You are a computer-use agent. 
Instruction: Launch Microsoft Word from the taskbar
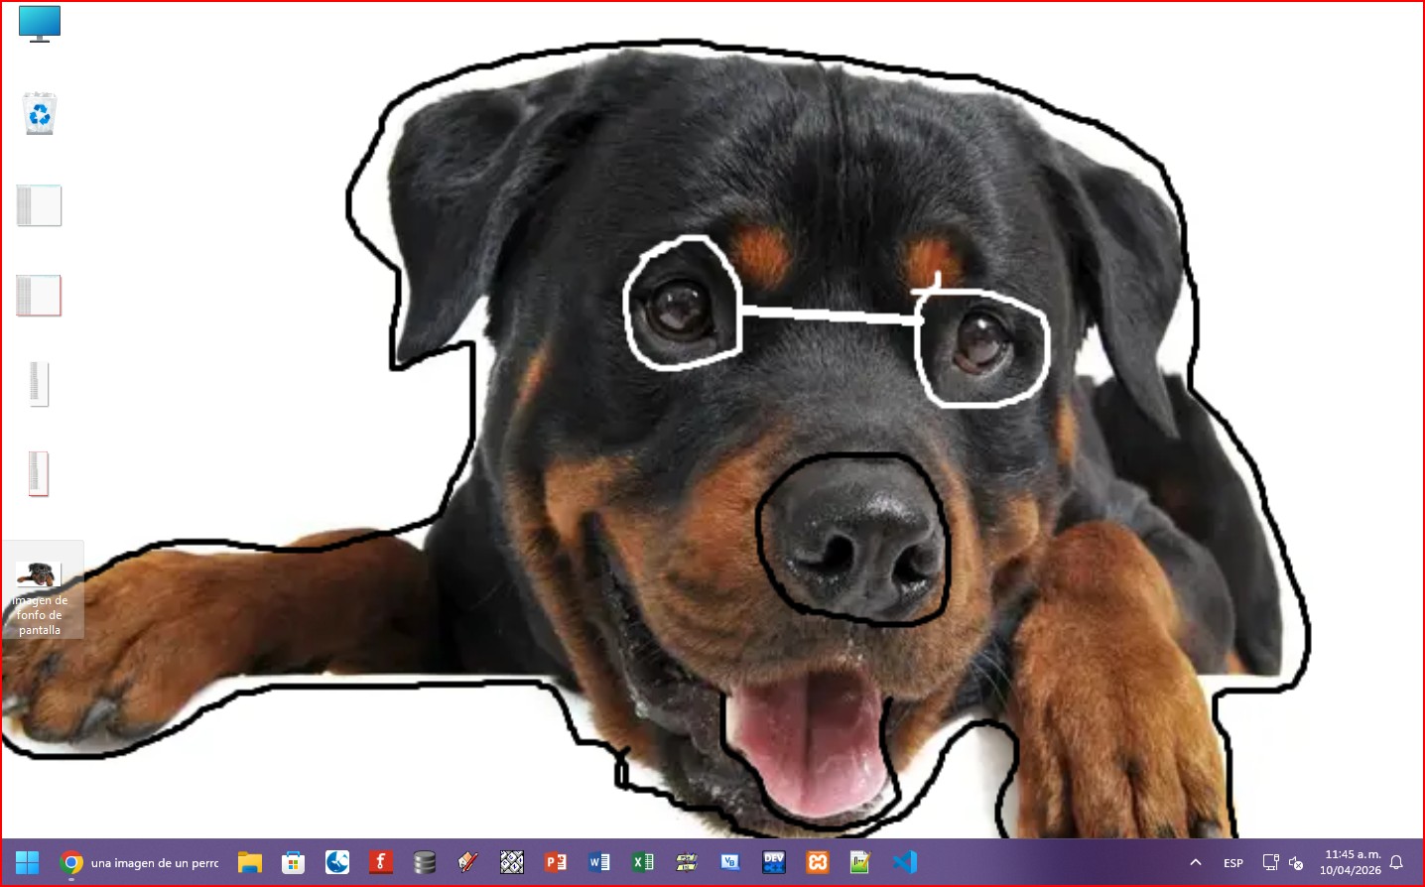[599, 862]
